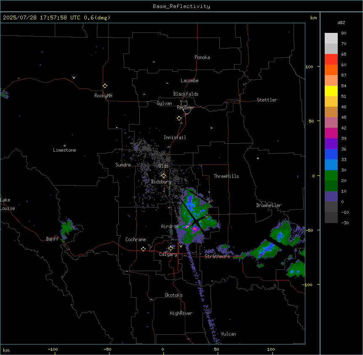Click the Ponoka city label
This screenshot has height=355, width=363.
coord(202,57)
